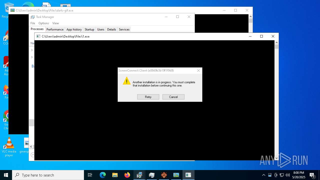The width and height of the screenshot is (320, 180).
Task: Click the Meet Now tray icon
Action: pyautogui.click(x=276, y=175)
